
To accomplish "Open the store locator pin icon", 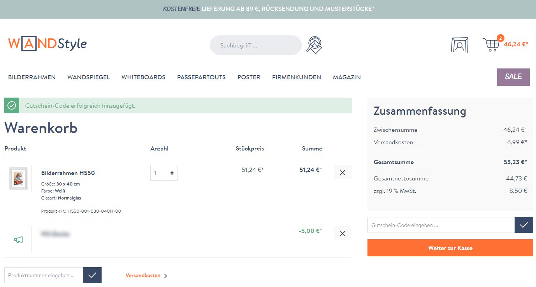I will pyautogui.click(x=314, y=45).
